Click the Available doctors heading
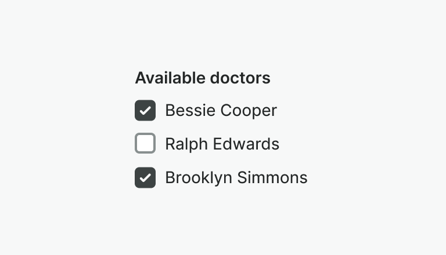This screenshot has height=255, width=446. [x=203, y=78]
